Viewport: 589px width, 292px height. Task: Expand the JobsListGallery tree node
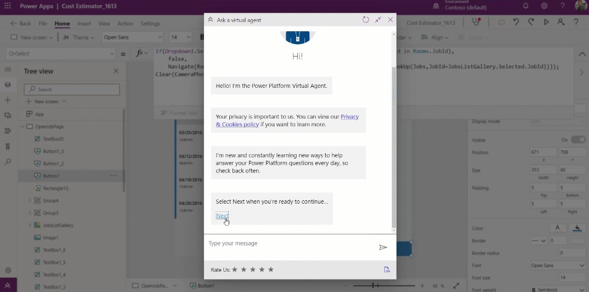click(x=30, y=226)
